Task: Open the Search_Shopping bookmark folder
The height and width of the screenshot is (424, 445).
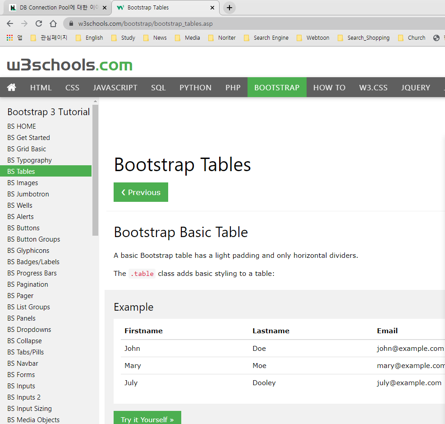Action: pos(363,38)
